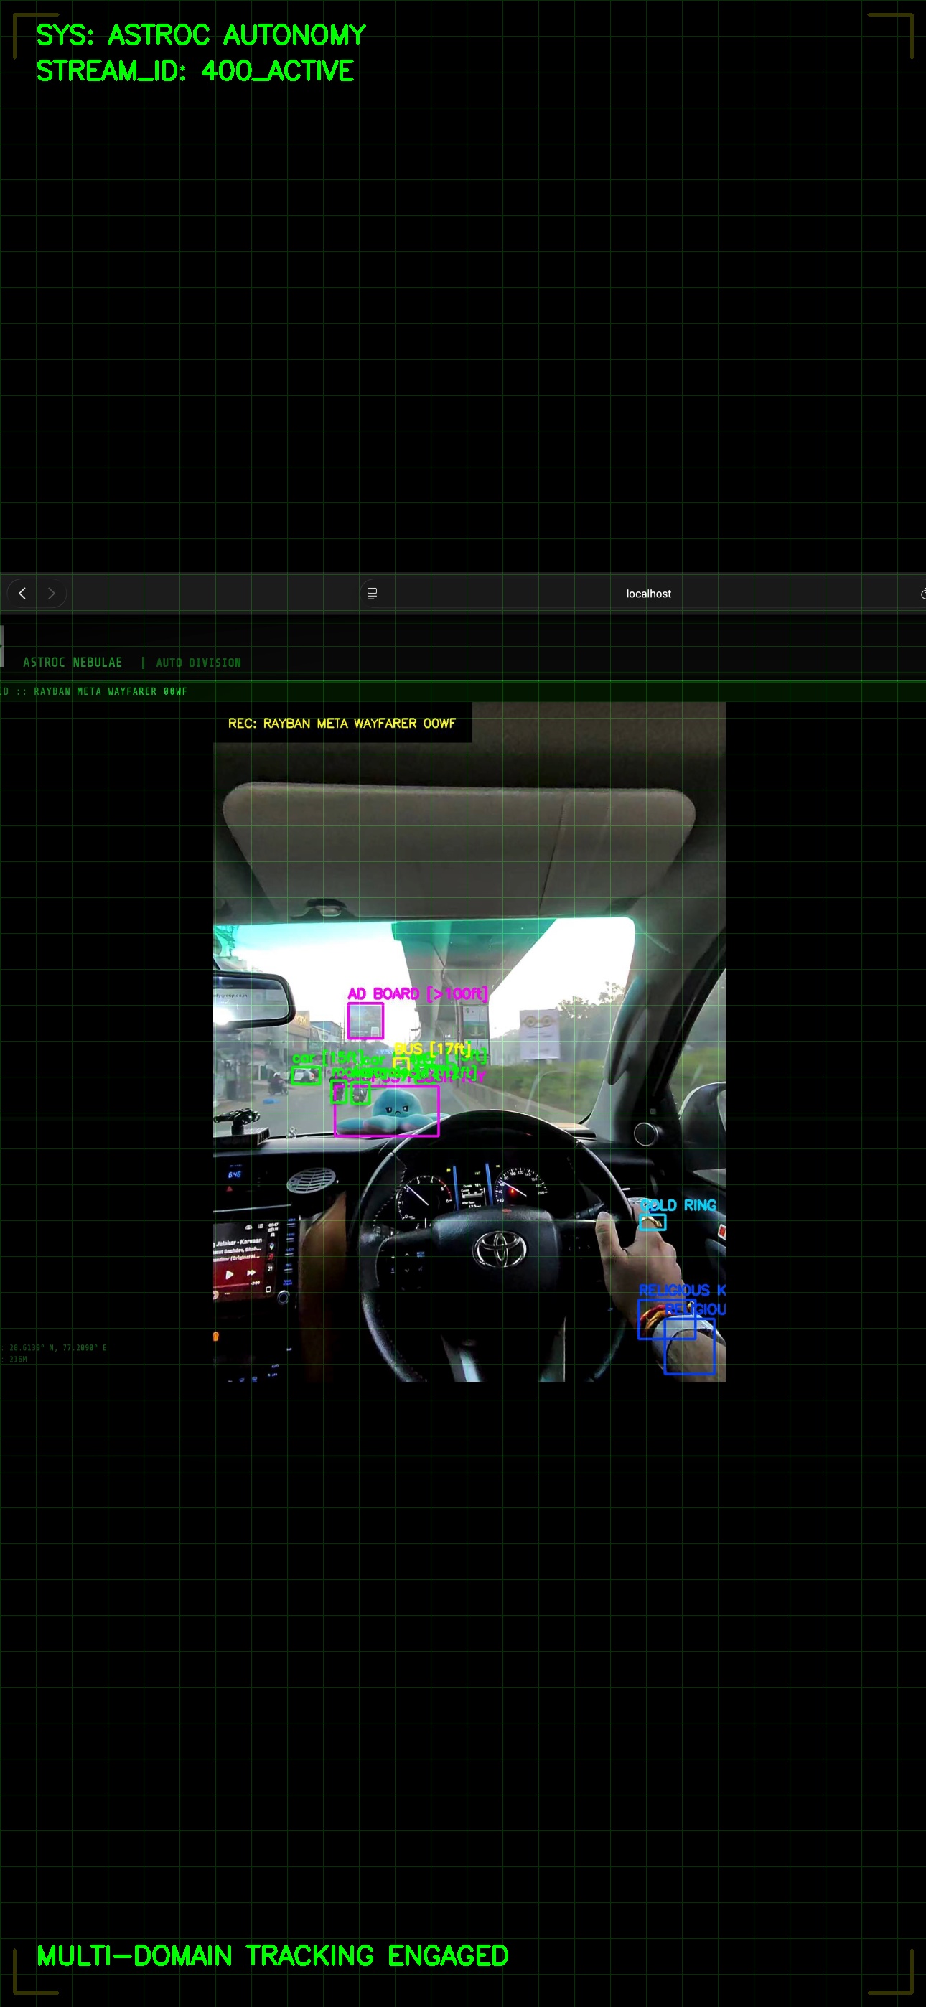Click the MULTI-DOMAIN TRACKING ENGAGED banner
The height and width of the screenshot is (2007, 926).
click(x=272, y=1955)
